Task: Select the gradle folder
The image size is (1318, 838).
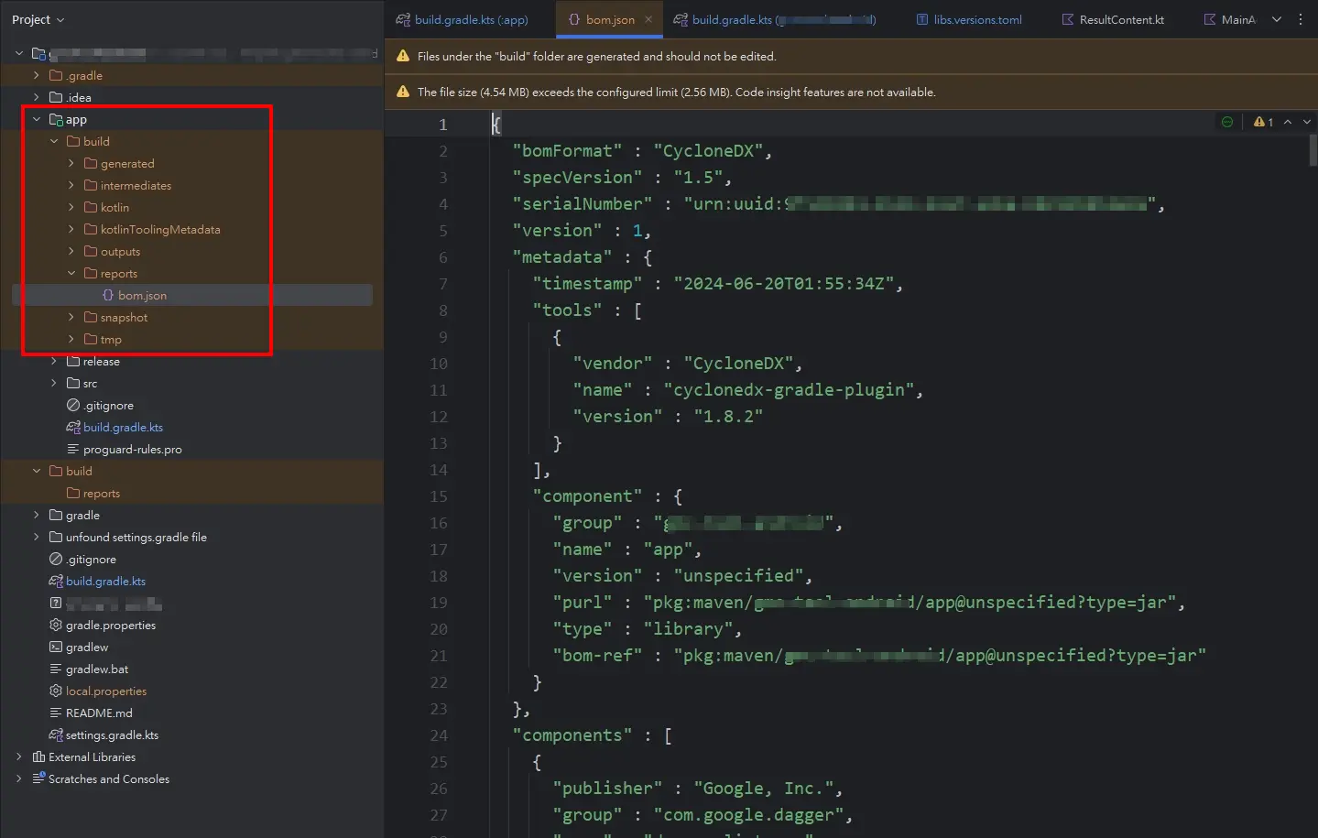Action: (82, 515)
